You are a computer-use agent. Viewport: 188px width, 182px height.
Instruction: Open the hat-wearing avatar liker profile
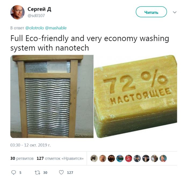point(137,158)
